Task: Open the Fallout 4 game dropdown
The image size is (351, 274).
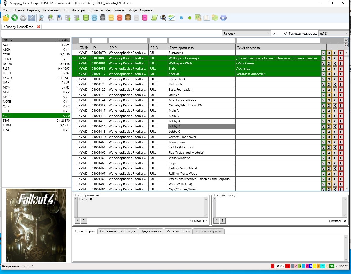Action: [246, 34]
